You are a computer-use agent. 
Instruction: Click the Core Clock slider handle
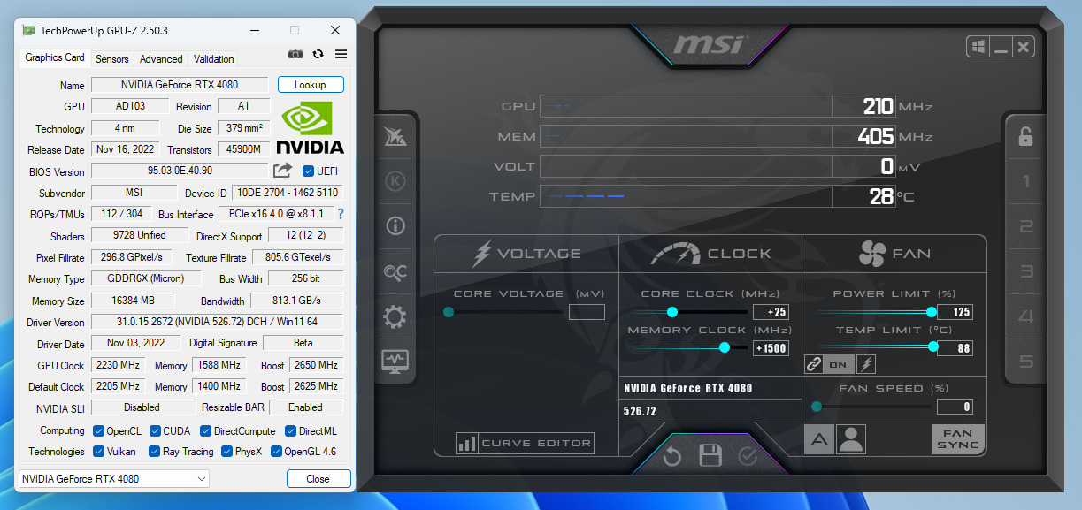point(672,312)
